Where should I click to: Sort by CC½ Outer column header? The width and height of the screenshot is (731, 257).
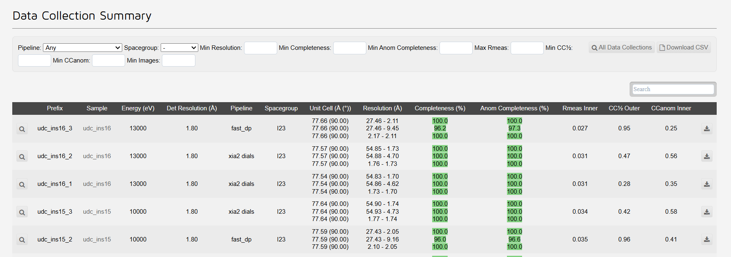[624, 108]
